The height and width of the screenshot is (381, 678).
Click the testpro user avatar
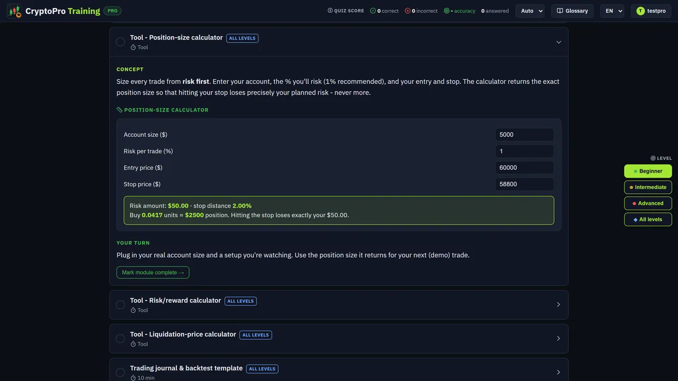point(640,11)
